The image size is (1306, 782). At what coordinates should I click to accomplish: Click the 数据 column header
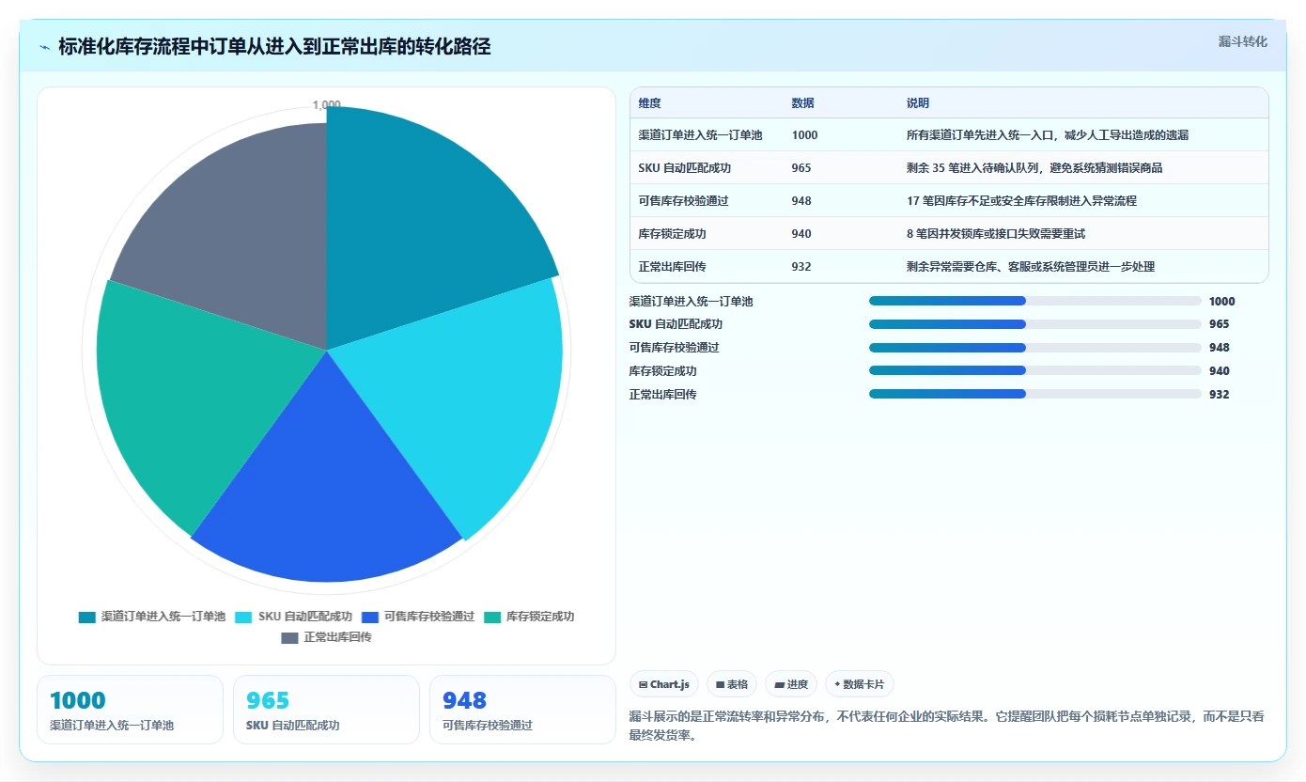(x=802, y=103)
